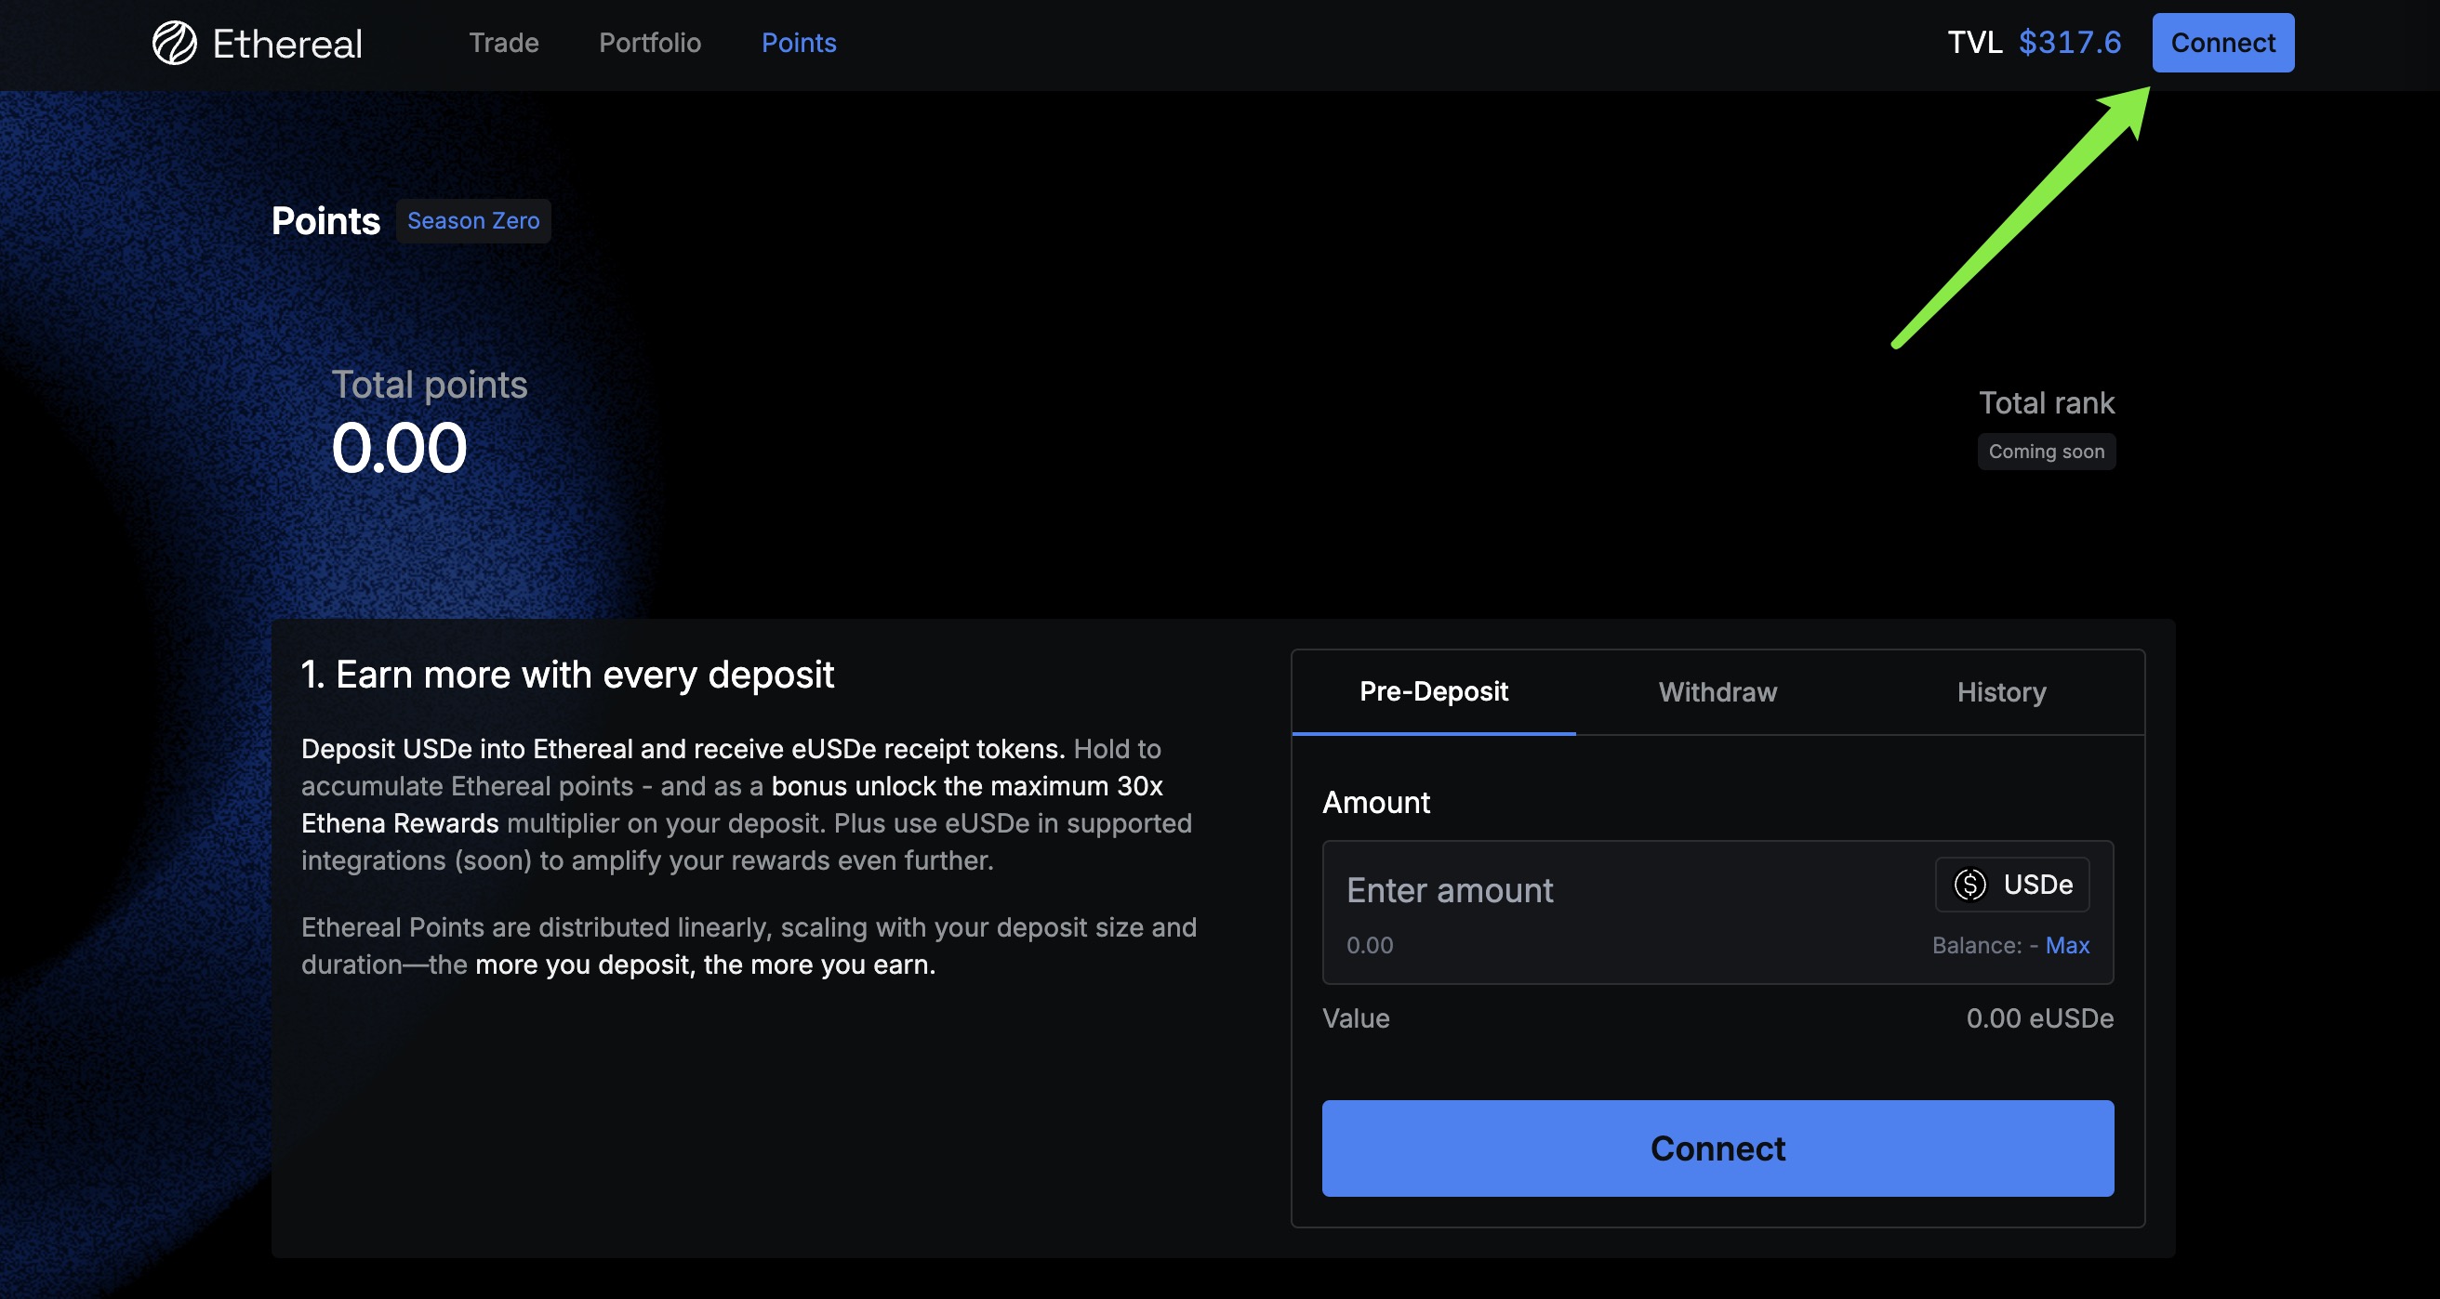Click the Coming soon rank badge
Viewport: 2440px width, 1299px height.
point(2046,452)
